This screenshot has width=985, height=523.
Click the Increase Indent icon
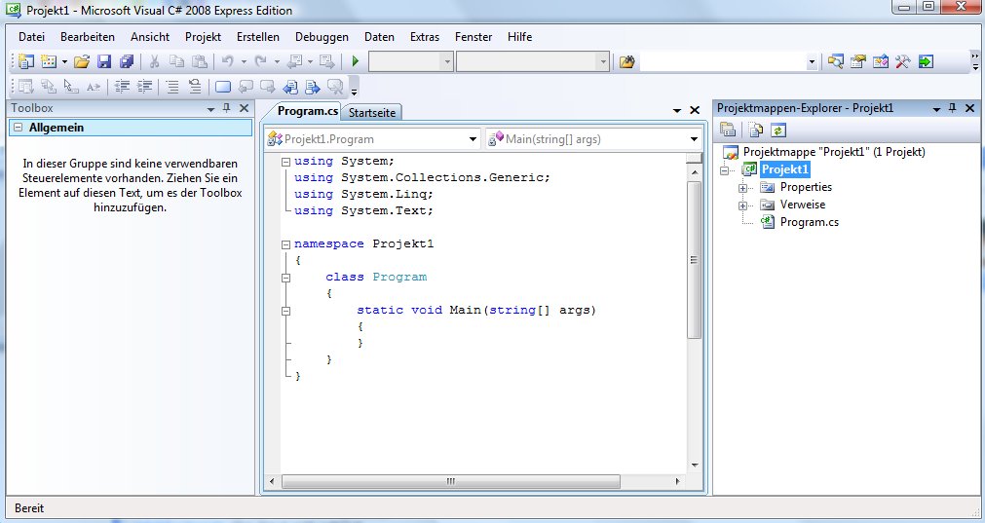pos(145,87)
